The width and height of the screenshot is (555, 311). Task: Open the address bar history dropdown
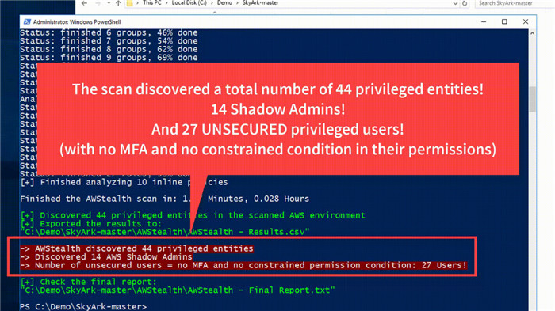pos(455,3)
